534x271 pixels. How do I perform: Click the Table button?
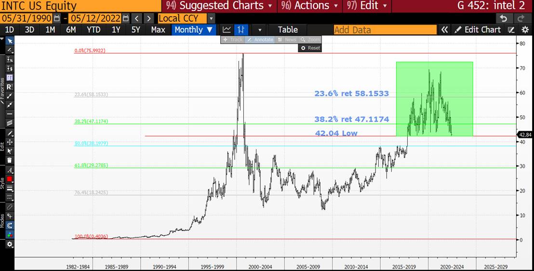(288, 30)
